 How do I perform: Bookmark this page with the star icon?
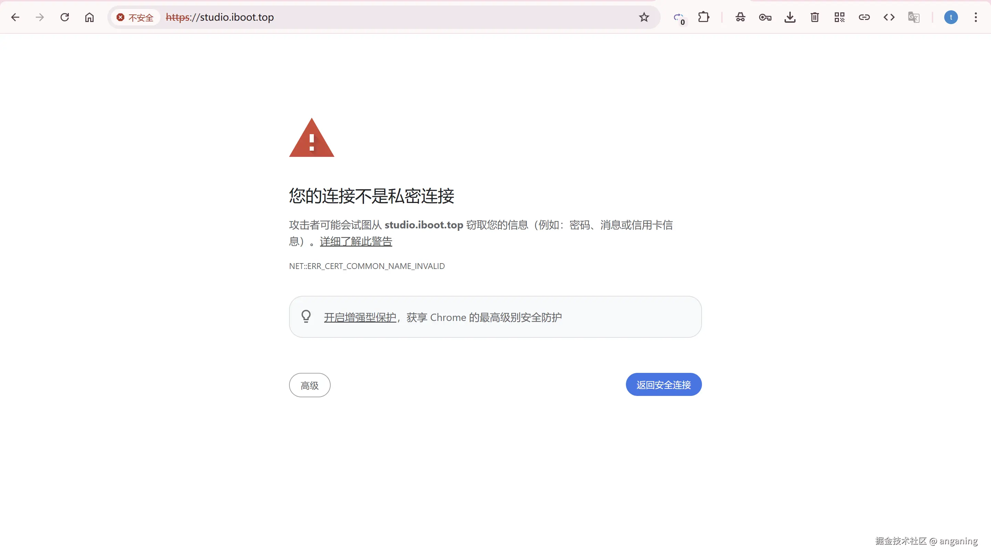[x=644, y=17]
